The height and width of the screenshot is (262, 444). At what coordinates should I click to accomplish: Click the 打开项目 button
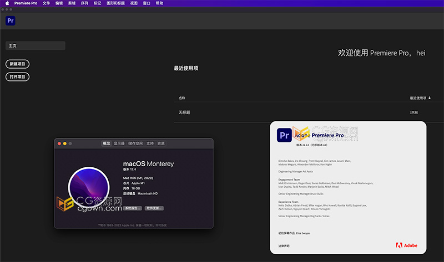[17, 76]
